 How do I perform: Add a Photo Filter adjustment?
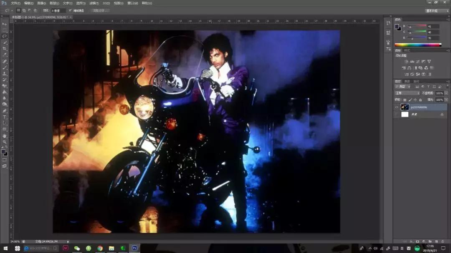421,68
